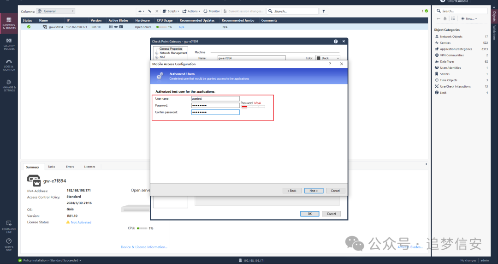The image size is (498, 264).
Task: Switch to the Licenses tab
Action: [x=89, y=167]
